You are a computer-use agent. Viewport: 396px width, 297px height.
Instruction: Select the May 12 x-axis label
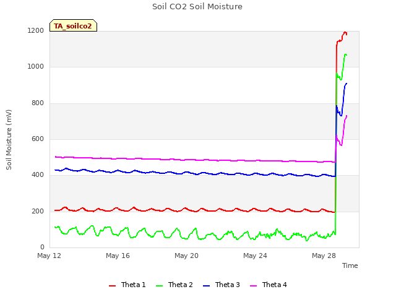[49, 256]
